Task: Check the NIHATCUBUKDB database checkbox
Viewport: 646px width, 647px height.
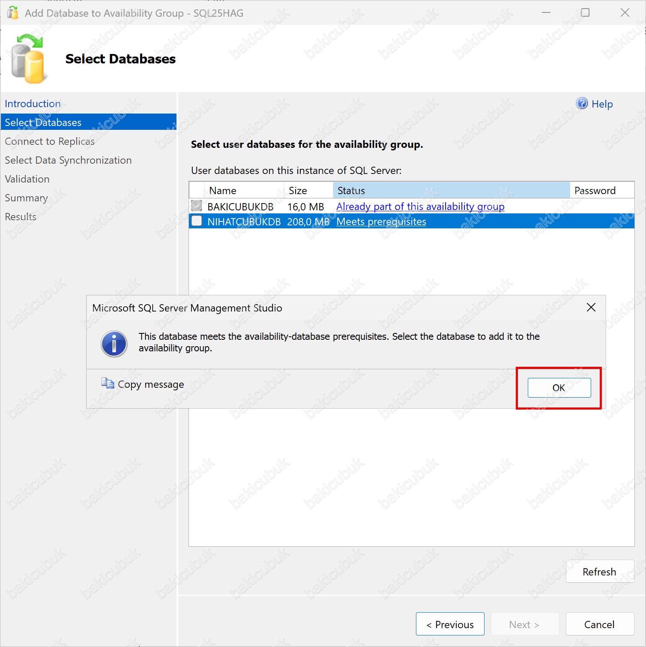Action: pos(197,221)
